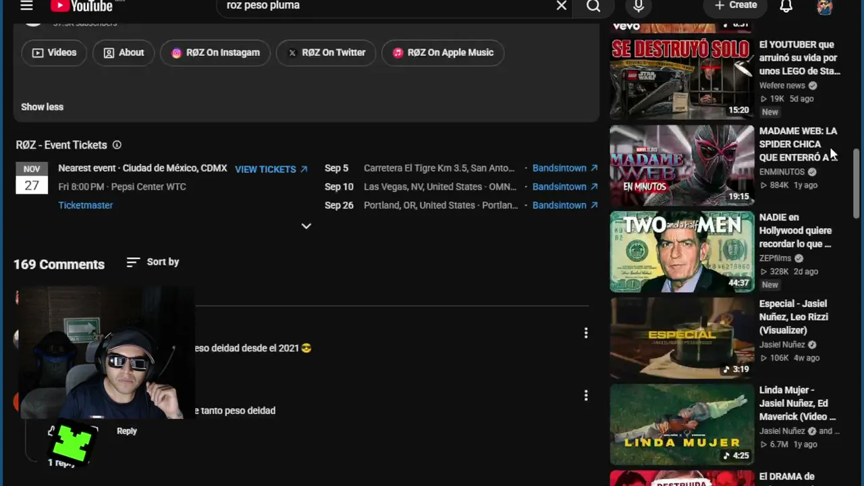Image resolution: width=864 pixels, height=486 pixels.
Task: Click 'Las Vegas, NV, United States' event text
Action: coord(439,186)
